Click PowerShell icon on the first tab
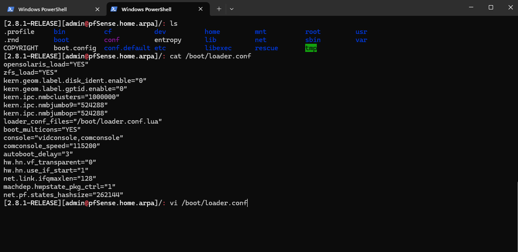518x252 pixels. (11, 9)
